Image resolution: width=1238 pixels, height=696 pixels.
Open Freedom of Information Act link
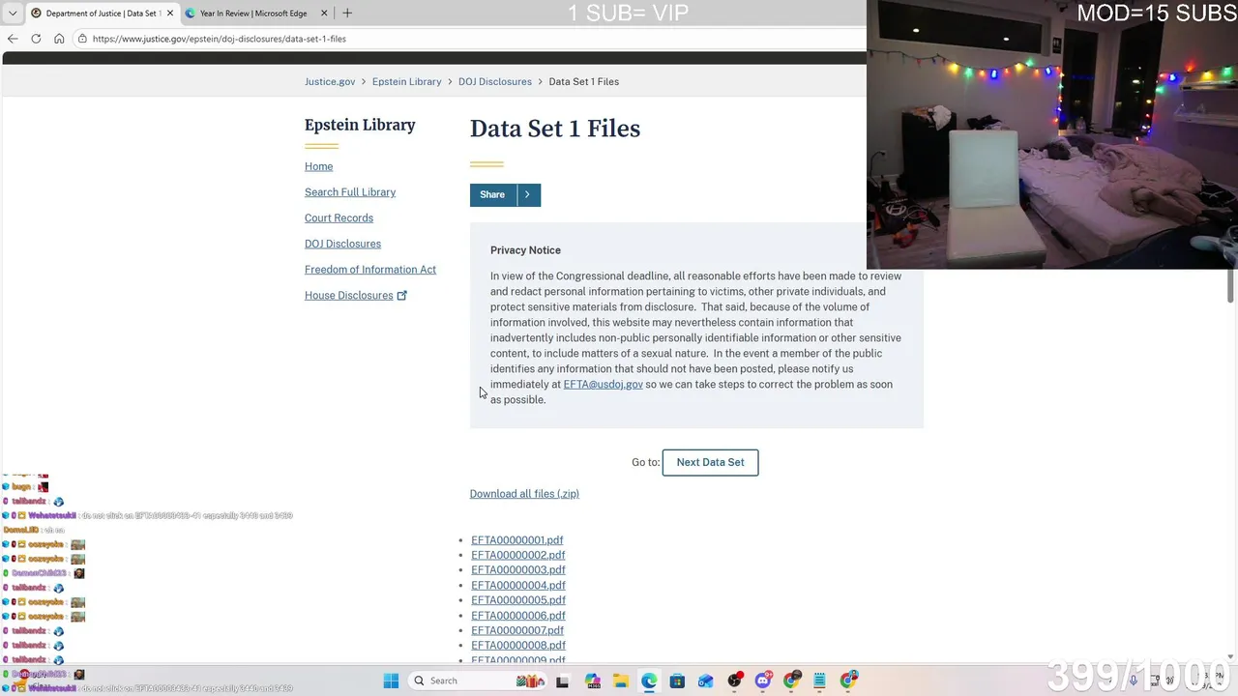point(370,270)
